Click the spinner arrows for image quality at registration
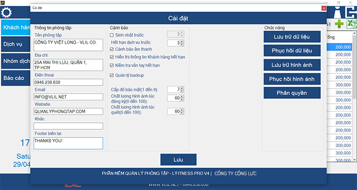 tap(182, 98)
